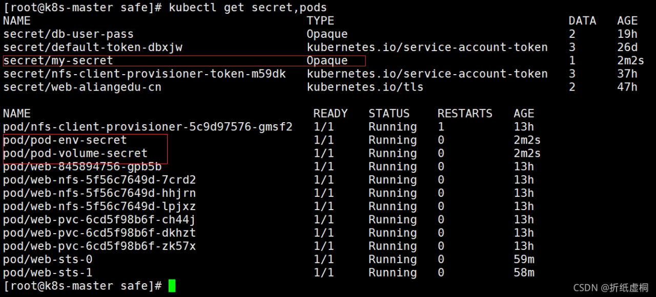This screenshot has height=297, width=656.
Task: Click the kubectl get secret,pods command text
Action: [x=248, y=8]
